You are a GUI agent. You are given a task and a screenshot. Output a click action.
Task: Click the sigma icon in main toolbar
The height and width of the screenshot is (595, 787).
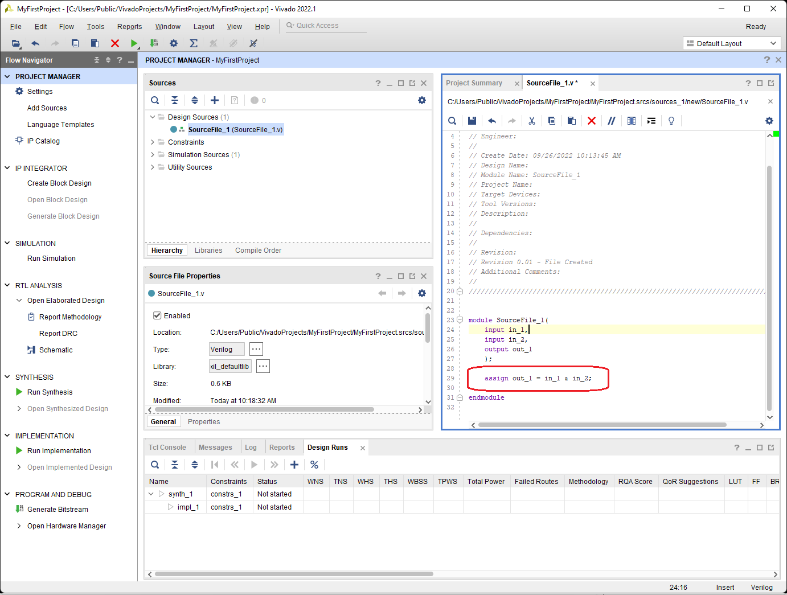(x=194, y=43)
